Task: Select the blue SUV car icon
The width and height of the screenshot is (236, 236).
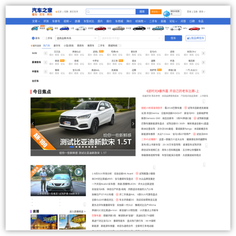Action: click(x=158, y=28)
